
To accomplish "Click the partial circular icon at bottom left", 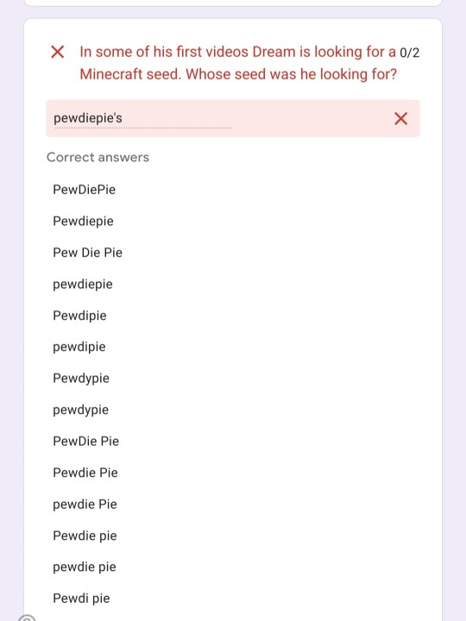I will pyautogui.click(x=26, y=618).
